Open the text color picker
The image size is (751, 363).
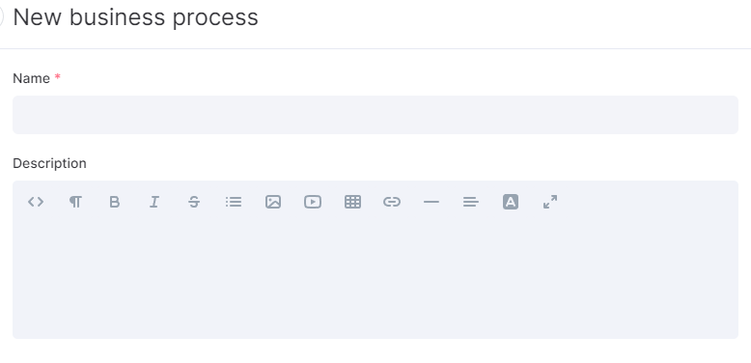[x=511, y=202]
